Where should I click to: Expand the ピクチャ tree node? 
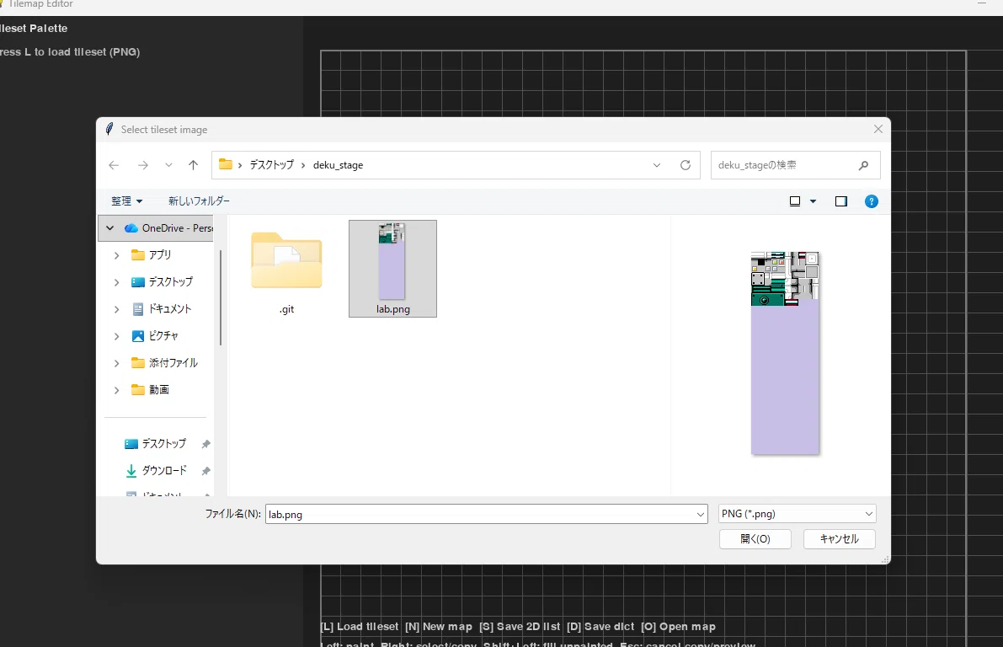pyautogui.click(x=116, y=336)
